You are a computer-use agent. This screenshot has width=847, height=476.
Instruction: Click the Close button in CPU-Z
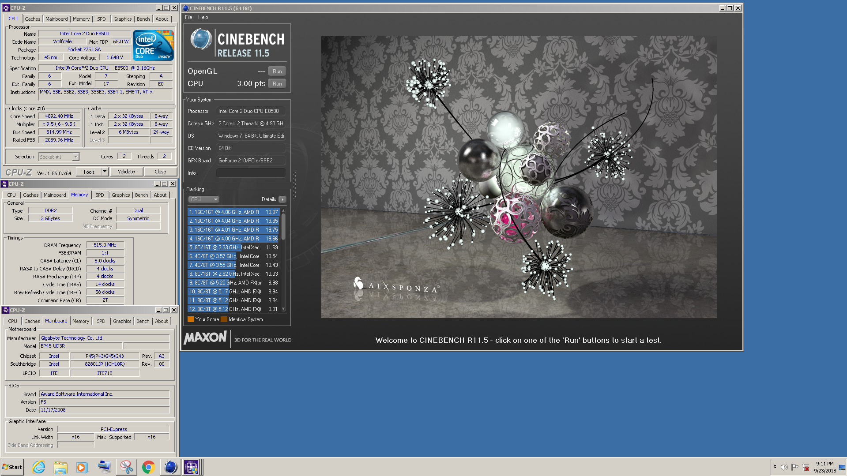160,172
